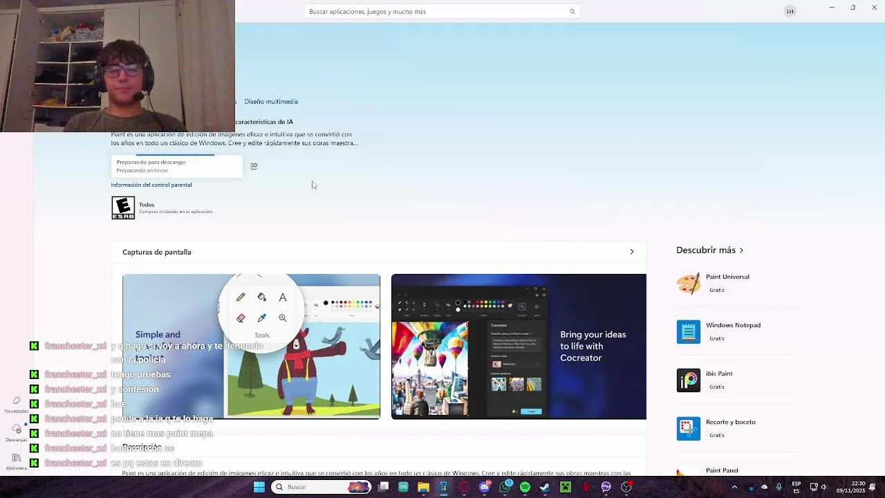Click the Descubrir más heading text
Screen dimensions: 885x498
(706, 250)
